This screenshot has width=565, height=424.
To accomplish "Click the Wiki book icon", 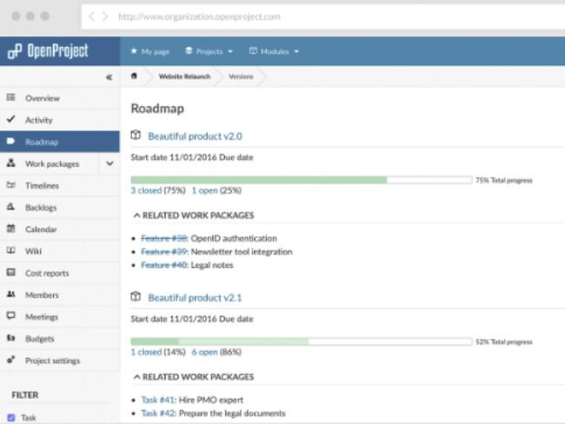I will click(x=11, y=250).
